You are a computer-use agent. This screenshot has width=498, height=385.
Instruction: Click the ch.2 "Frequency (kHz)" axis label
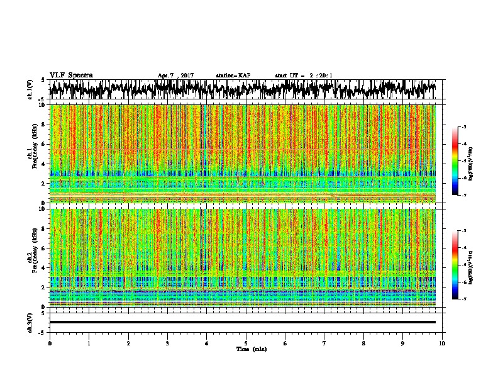pos(35,250)
